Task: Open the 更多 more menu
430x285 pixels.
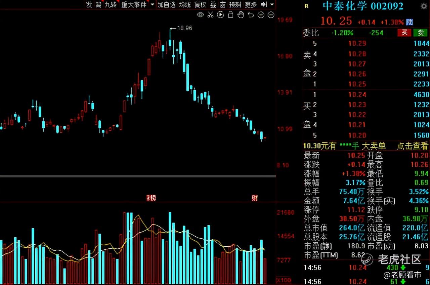Action: [251, 4]
